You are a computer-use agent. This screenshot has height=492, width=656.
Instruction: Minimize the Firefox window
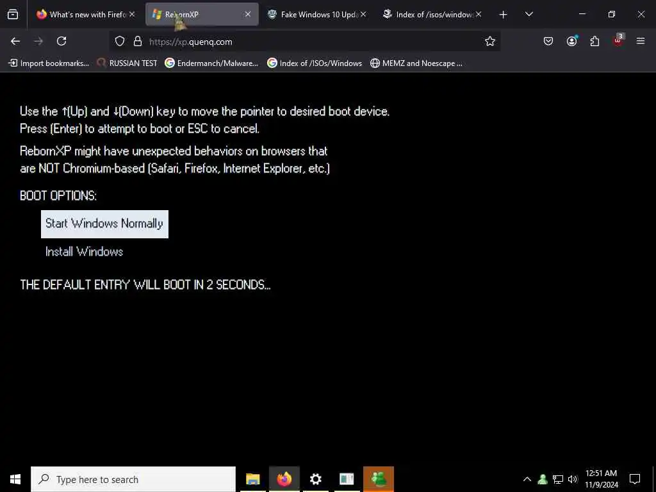[x=582, y=14]
